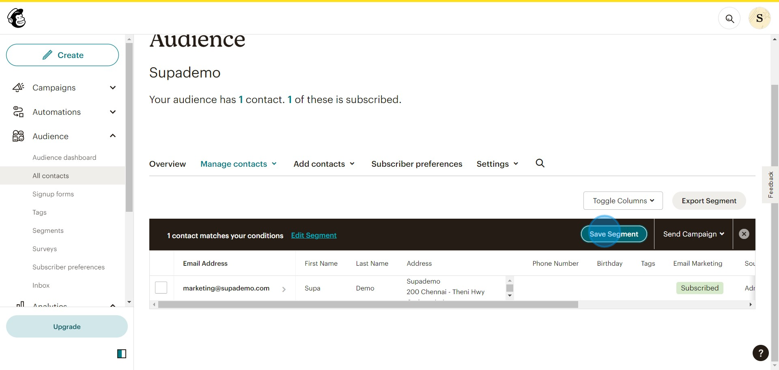The image size is (779, 370).
Task: Select the marketing@supademo.com contact checkbox
Action: [161, 288]
